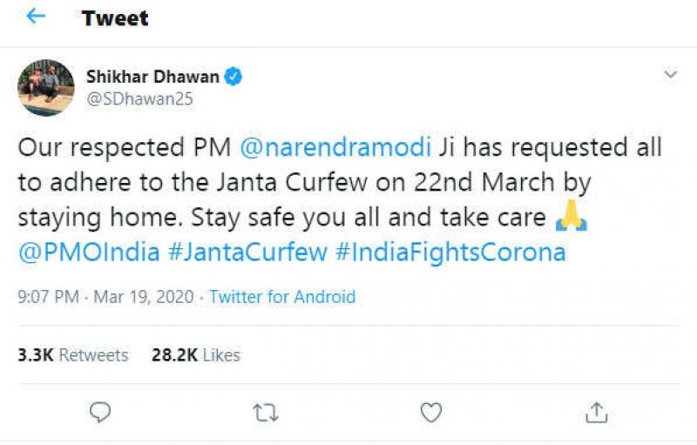View the 28.2K Likes list
The image size is (697, 445).
[196, 354]
